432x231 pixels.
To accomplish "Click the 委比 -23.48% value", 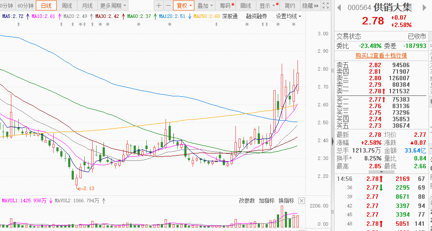I will point(370,46).
